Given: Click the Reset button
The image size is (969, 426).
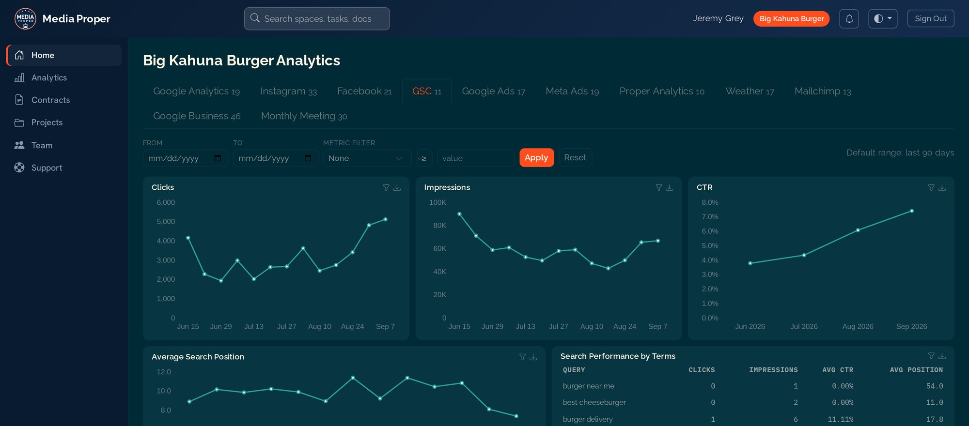Looking at the screenshot, I should coord(575,158).
